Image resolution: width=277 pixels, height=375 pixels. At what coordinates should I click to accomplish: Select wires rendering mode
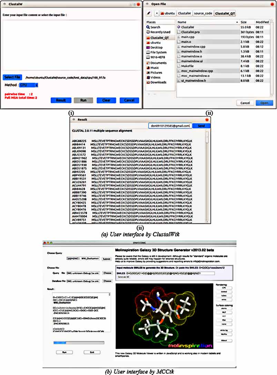pos(224,300)
